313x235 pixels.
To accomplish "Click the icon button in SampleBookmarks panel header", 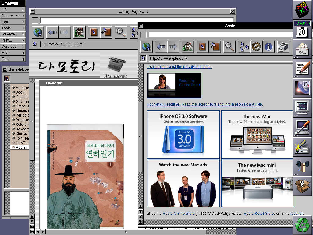I will (7, 78).
